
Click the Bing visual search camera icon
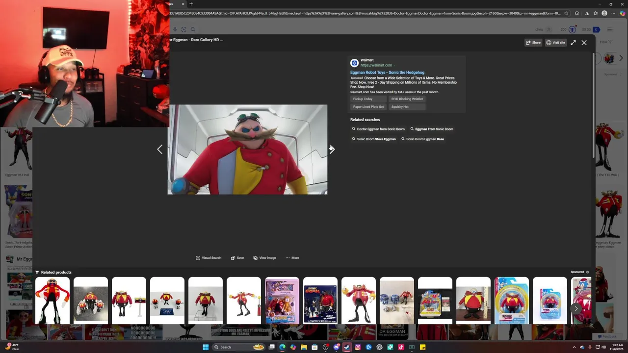coord(183,29)
